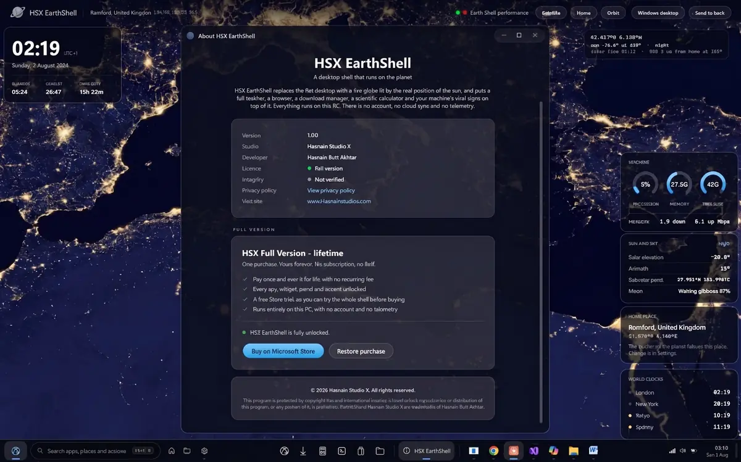Open the file explorer folder icon in the center taskbar

pos(380,451)
